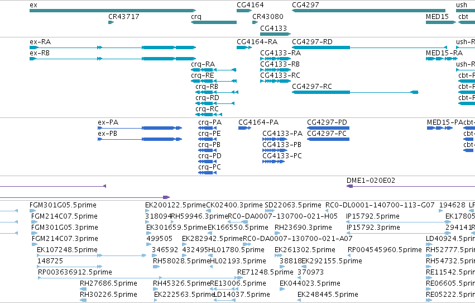Click the CR43717 gene label
Viewport: 475px width, 303px height.
coord(124,17)
